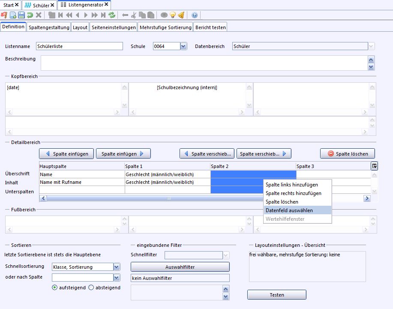Choose 'Spalte rechts hinzufügen' from context menu
393x309 pixels.
(297, 193)
